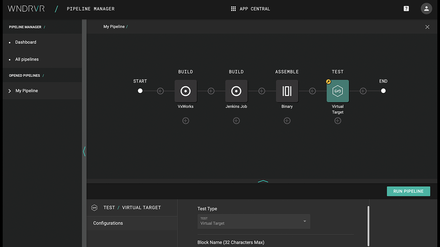Add parallel block below Binary

click(x=287, y=121)
